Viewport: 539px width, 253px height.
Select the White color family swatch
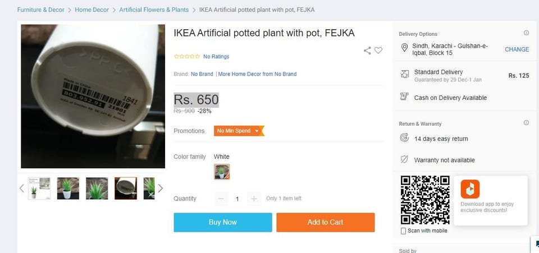[x=222, y=172]
